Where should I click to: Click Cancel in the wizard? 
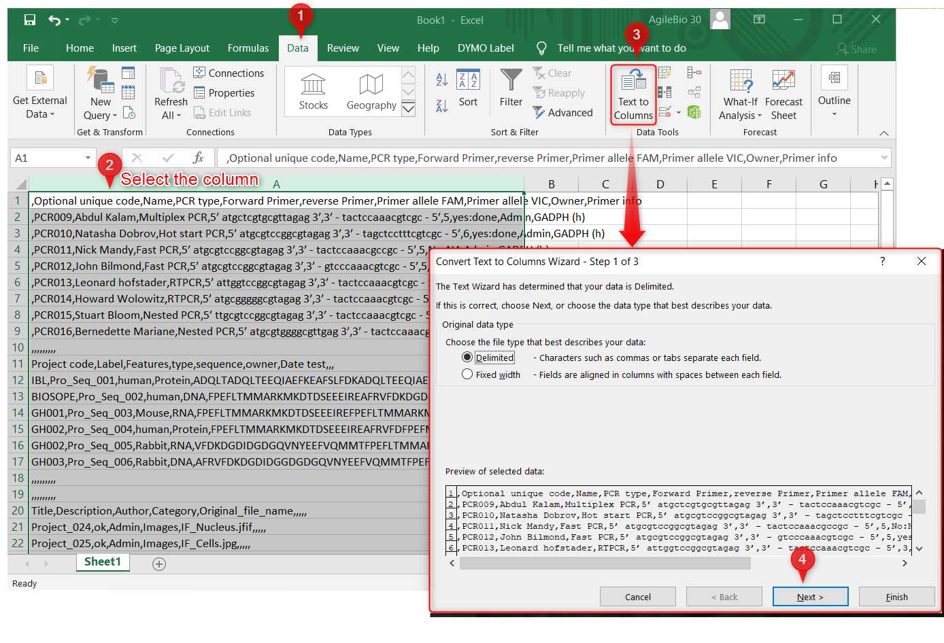(x=638, y=597)
